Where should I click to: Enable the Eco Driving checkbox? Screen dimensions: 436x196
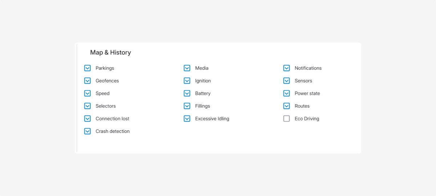(x=286, y=119)
